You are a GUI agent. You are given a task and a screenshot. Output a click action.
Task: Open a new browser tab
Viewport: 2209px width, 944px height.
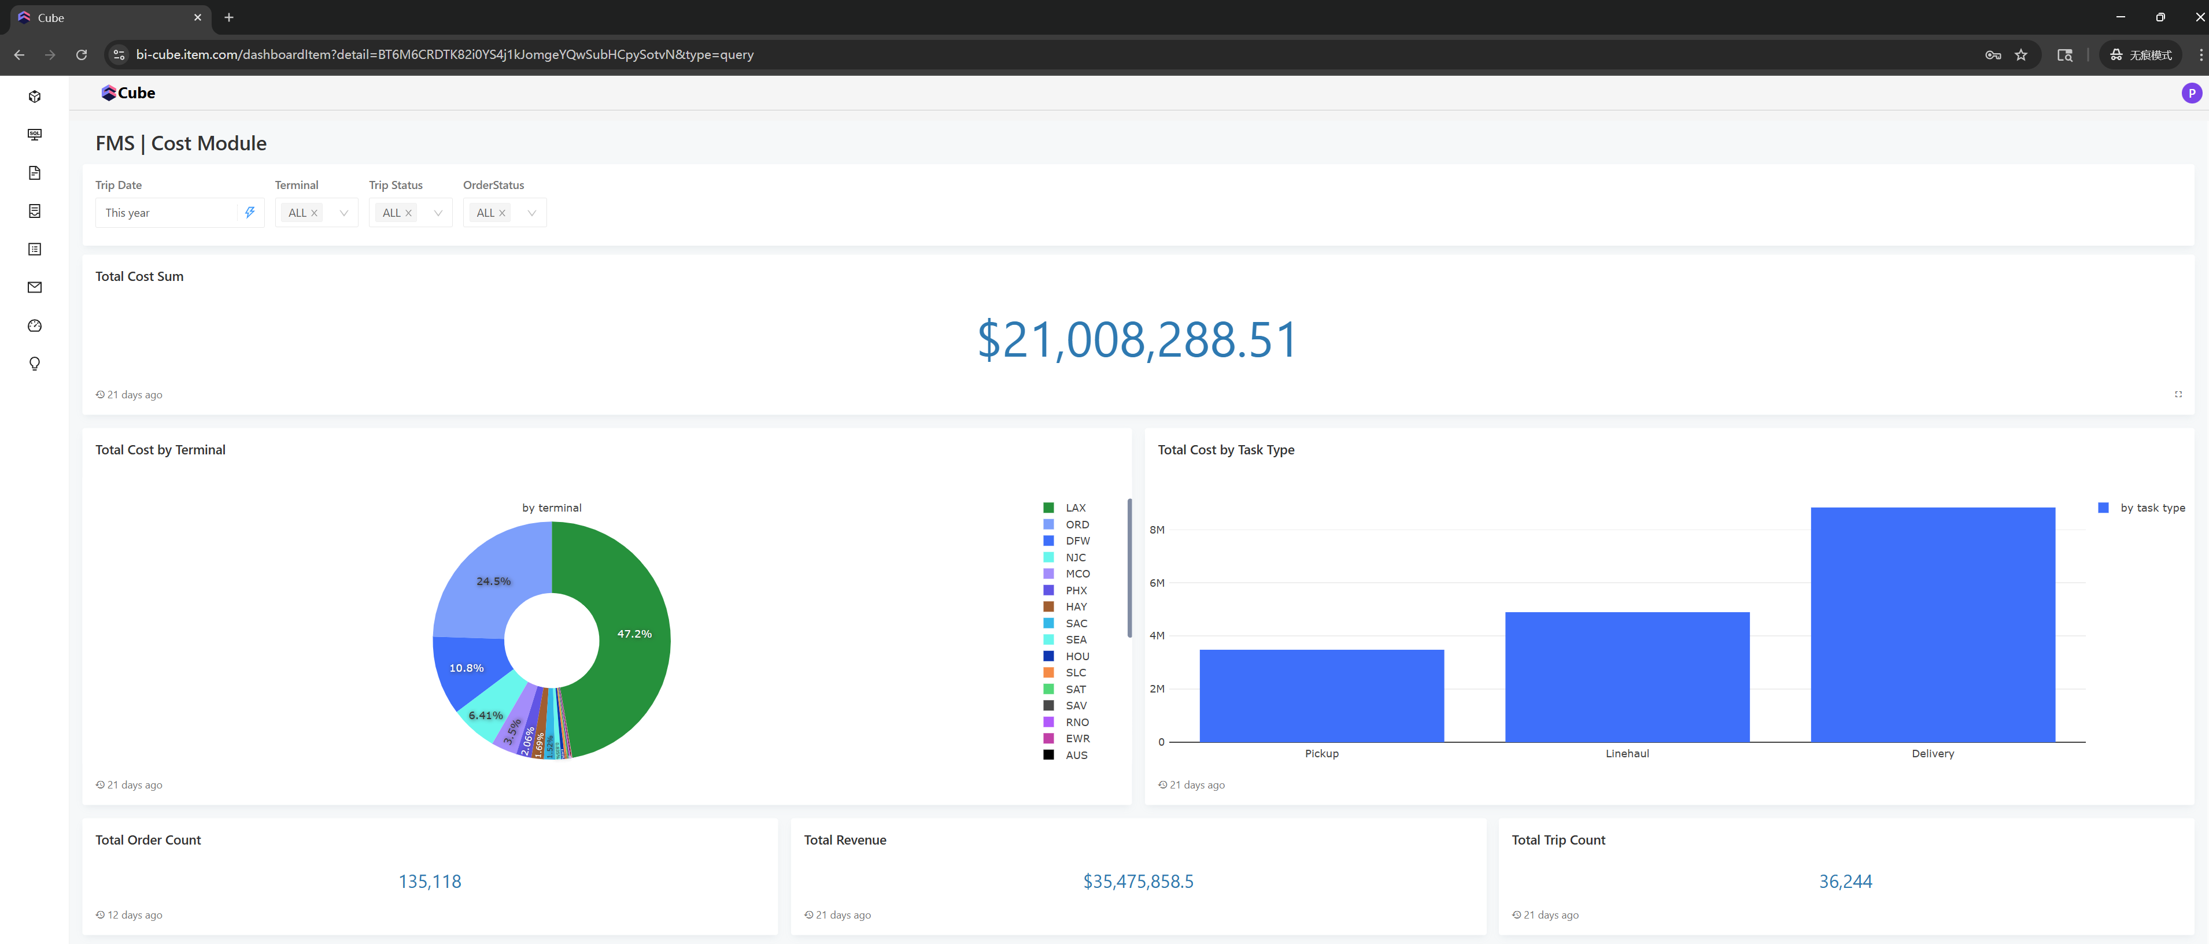click(229, 17)
